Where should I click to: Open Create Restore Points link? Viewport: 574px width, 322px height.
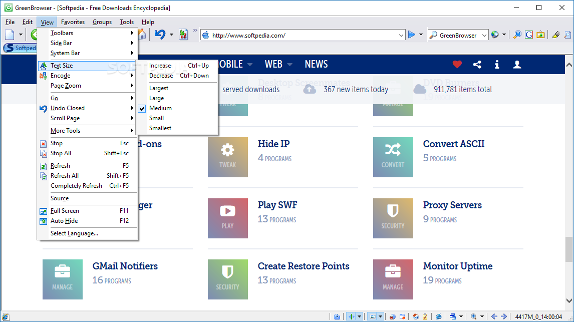304,266
